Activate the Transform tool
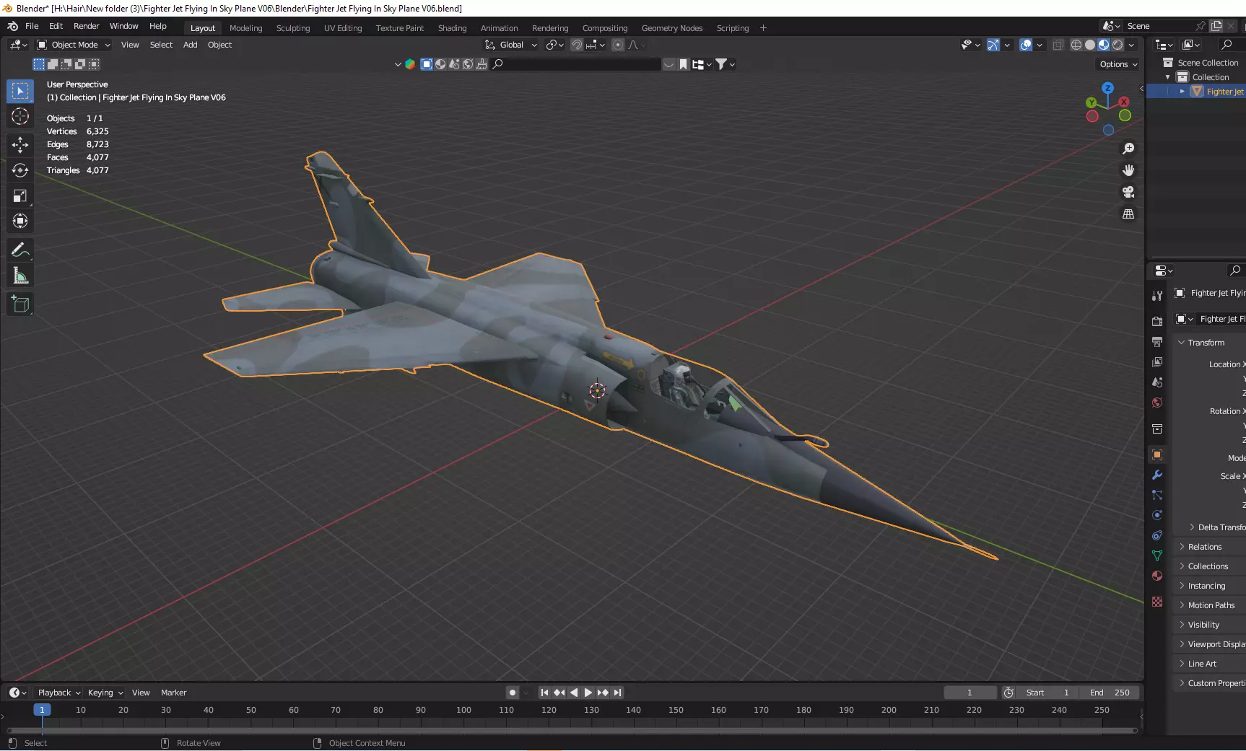This screenshot has height=751, width=1246. pyautogui.click(x=20, y=221)
